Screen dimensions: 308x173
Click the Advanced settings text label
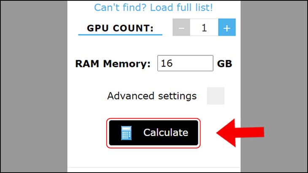(152, 96)
